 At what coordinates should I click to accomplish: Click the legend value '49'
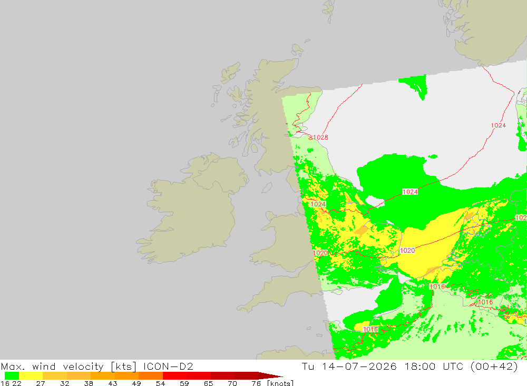pyautogui.click(x=136, y=383)
